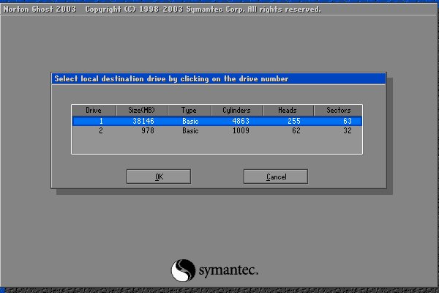Click the blue destination drive dialog title bar
439x293 pixels.
(218, 78)
